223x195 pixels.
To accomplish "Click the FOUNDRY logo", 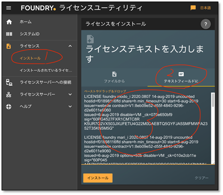I will tap(38, 8).
